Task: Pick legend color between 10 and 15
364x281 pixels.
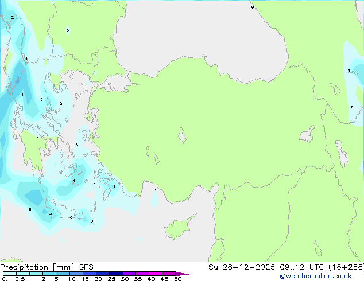Action: [x=77, y=274]
